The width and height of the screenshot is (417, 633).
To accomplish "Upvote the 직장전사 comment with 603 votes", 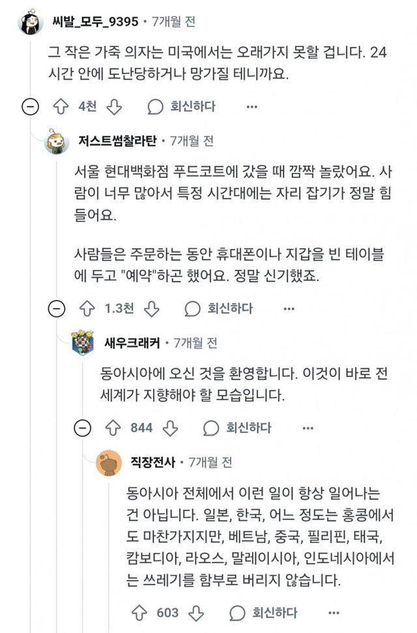I will coord(140,612).
